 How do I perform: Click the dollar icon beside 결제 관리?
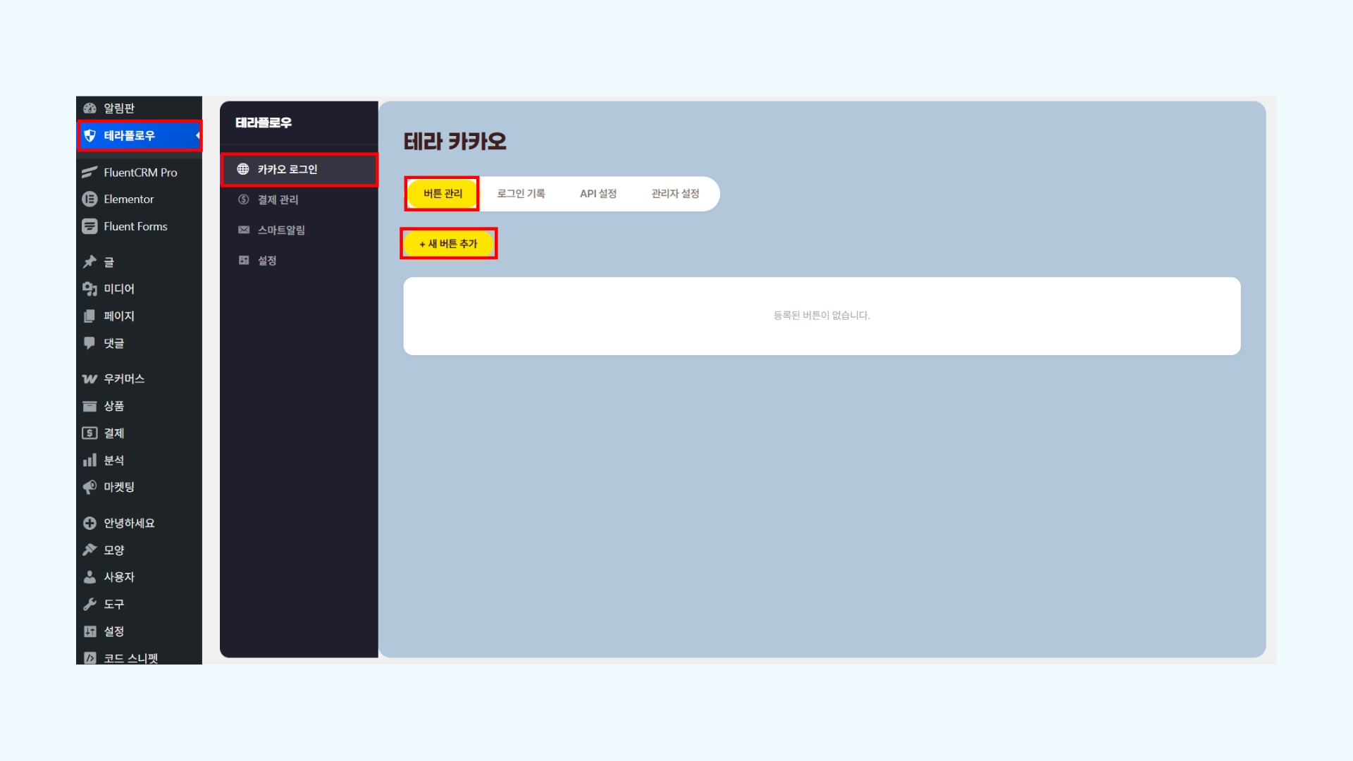[244, 199]
